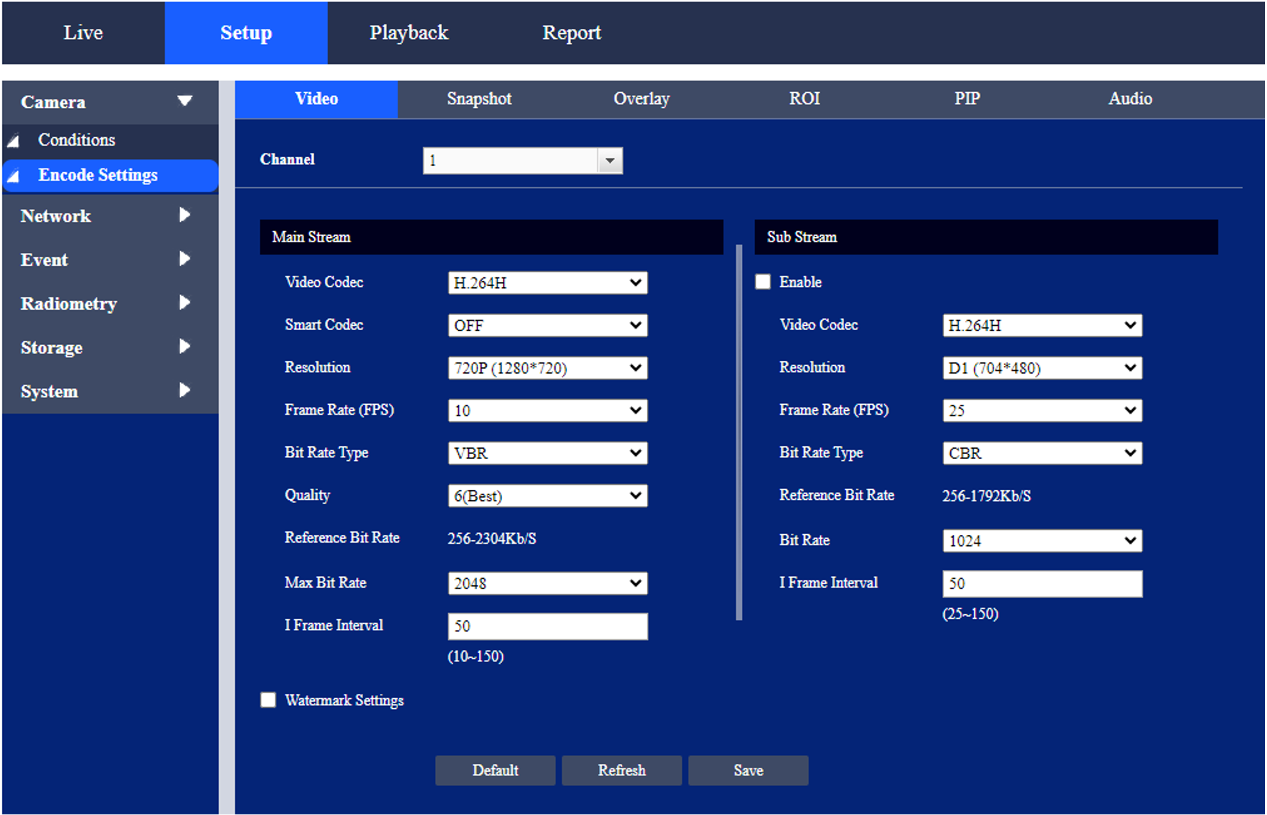Open Sub Stream Bit Rate dropdown

[1041, 541]
